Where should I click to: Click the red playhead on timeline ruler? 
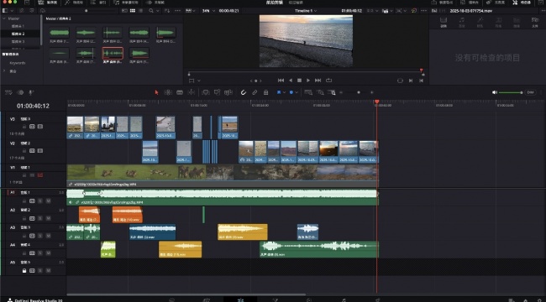[x=377, y=102]
